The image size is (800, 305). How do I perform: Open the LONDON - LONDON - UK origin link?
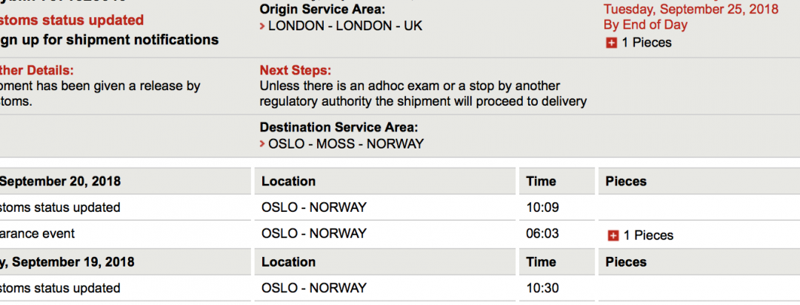[345, 26]
